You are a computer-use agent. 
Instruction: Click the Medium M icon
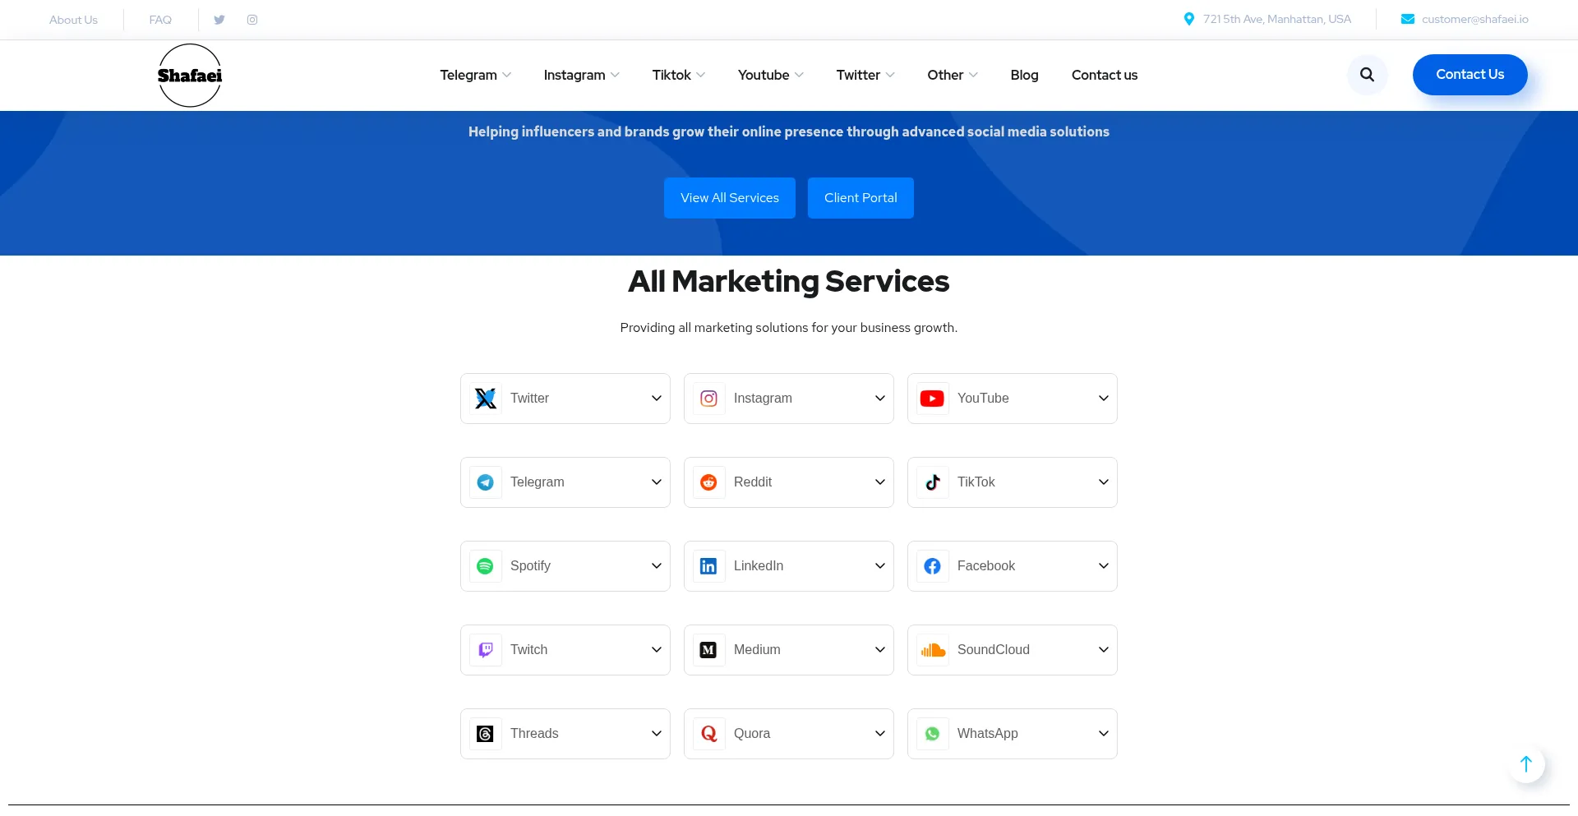click(x=708, y=650)
